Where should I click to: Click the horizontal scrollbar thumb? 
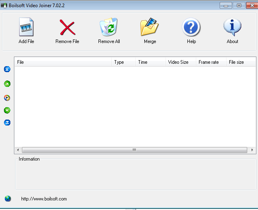click(134, 150)
